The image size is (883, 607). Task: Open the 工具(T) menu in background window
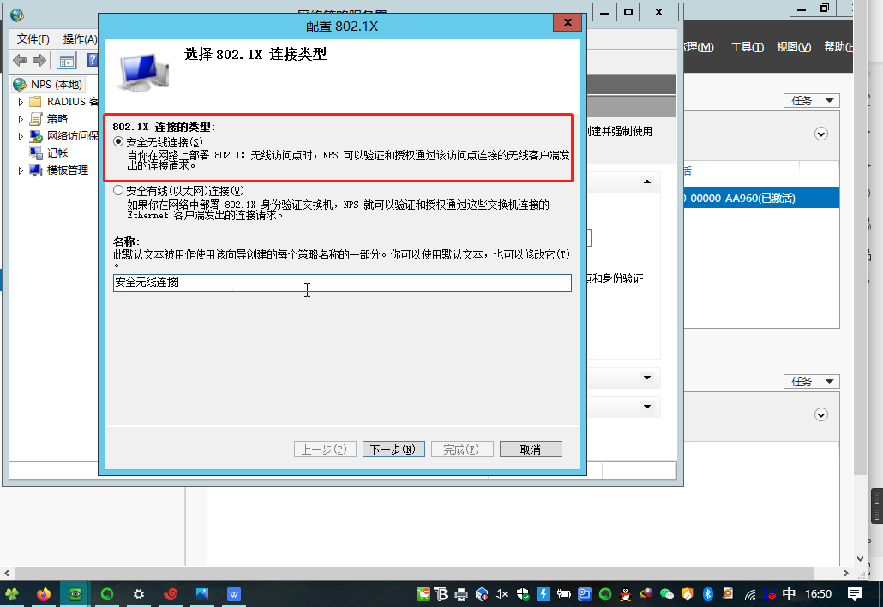click(x=747, y=47)
